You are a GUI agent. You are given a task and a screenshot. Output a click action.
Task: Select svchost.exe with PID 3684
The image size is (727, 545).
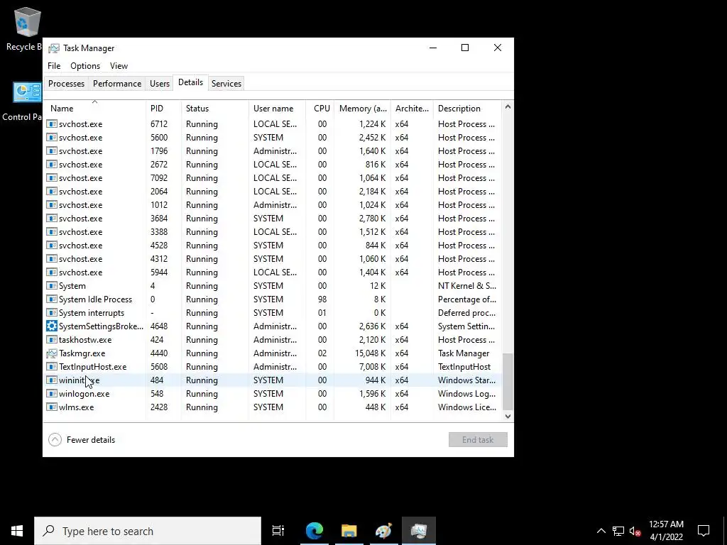(273, 219)
